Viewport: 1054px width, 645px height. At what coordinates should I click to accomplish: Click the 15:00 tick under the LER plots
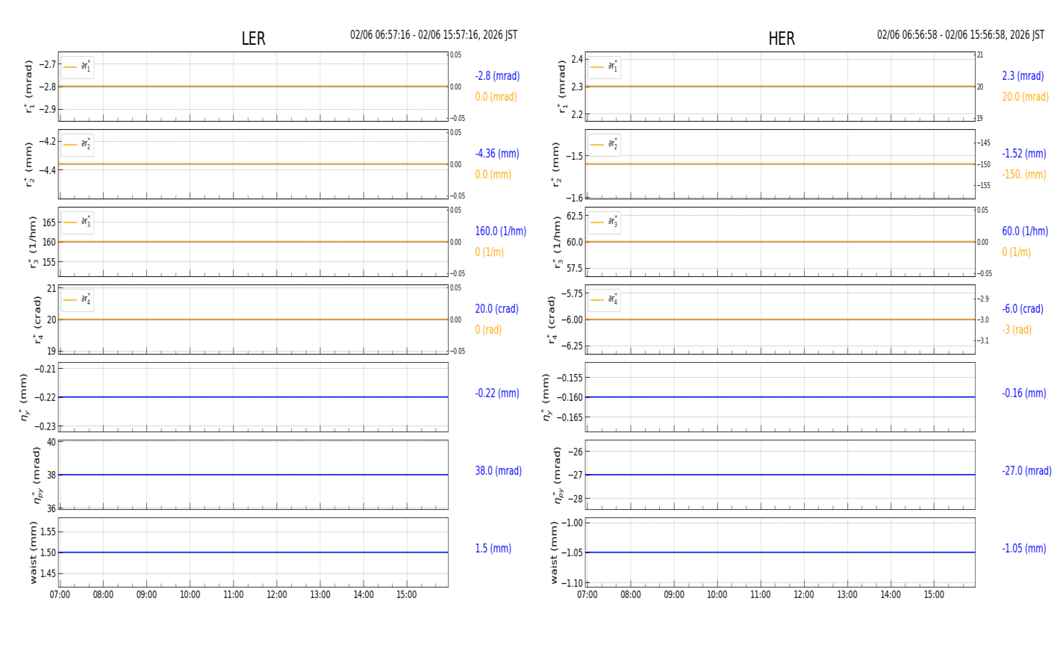tap(407, 595)
